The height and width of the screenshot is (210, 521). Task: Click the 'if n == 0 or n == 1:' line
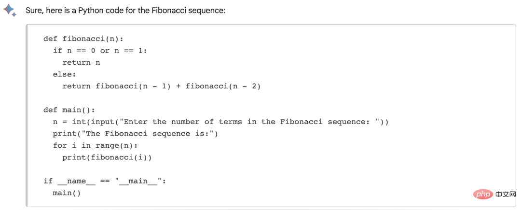coord(100,51)
